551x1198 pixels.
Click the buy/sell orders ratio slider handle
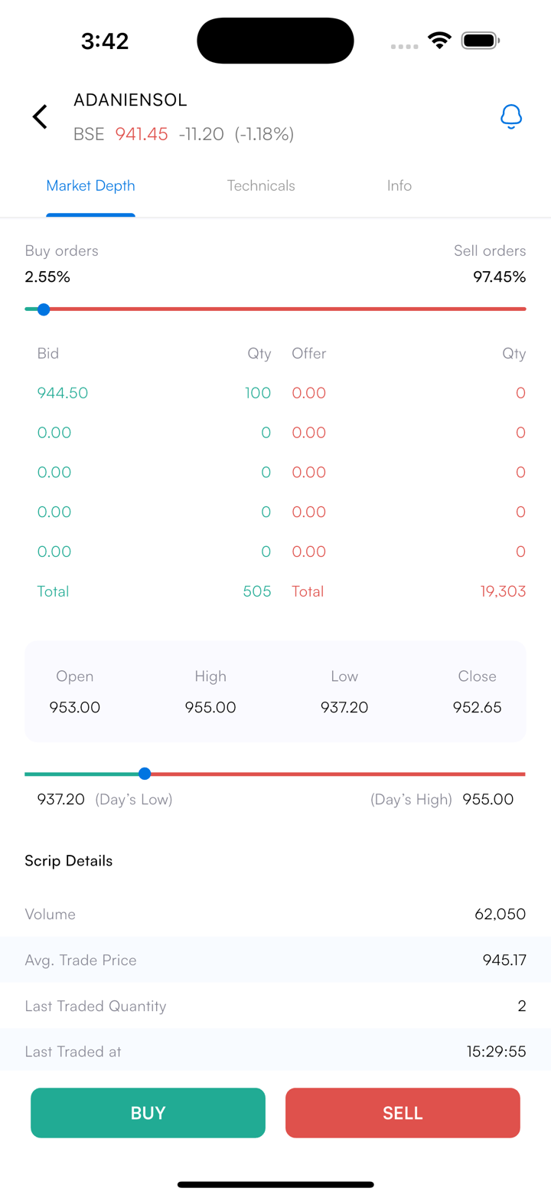[44, 309]
